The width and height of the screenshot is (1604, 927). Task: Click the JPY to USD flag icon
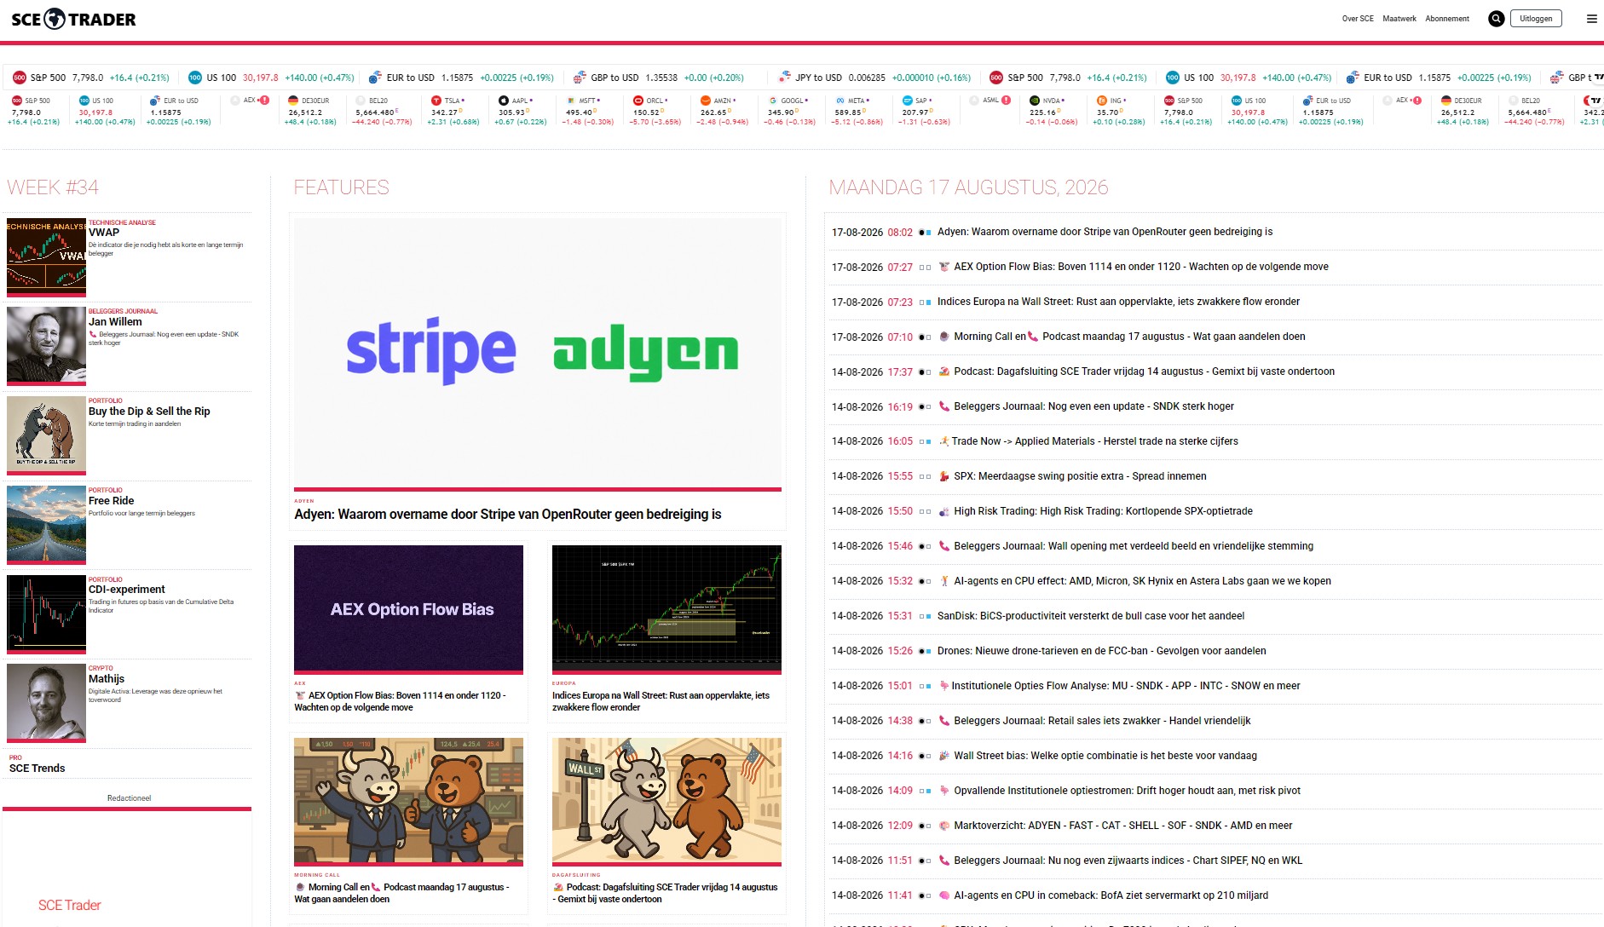point(785,78)
